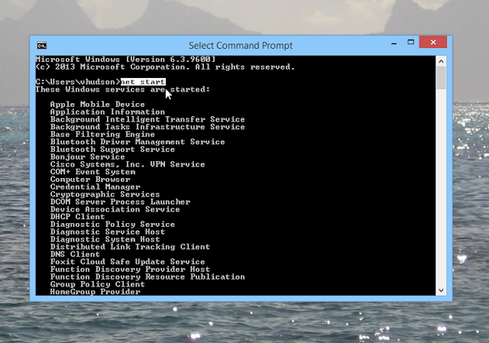Close the Command Prompt window
The width and height of the screenshot is (489, 343).
pyautogui.click(x=433, y=42)
